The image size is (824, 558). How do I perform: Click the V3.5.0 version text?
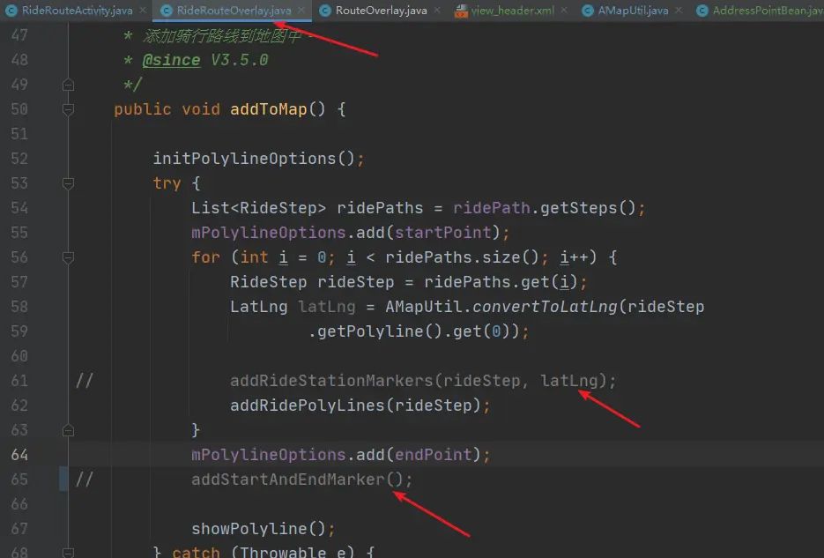tap(240, 60)
